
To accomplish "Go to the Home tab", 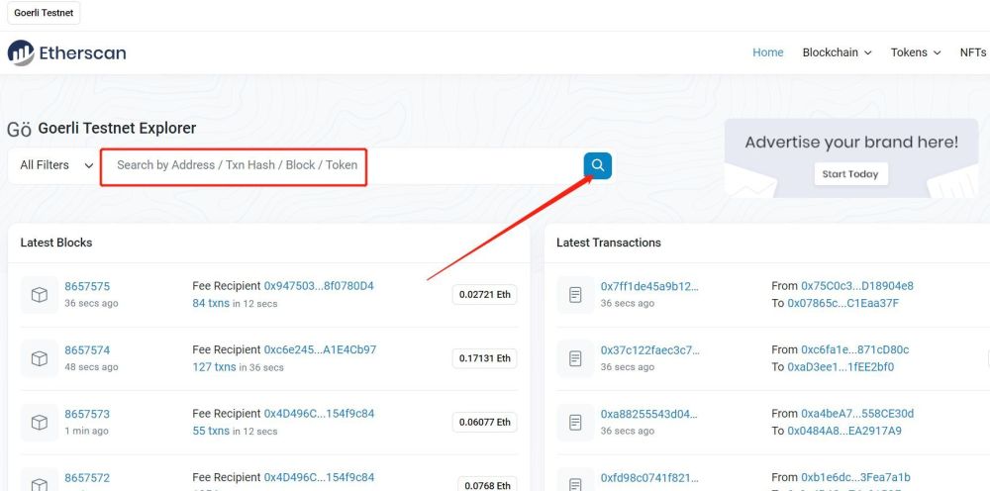I will click(768, 53).
